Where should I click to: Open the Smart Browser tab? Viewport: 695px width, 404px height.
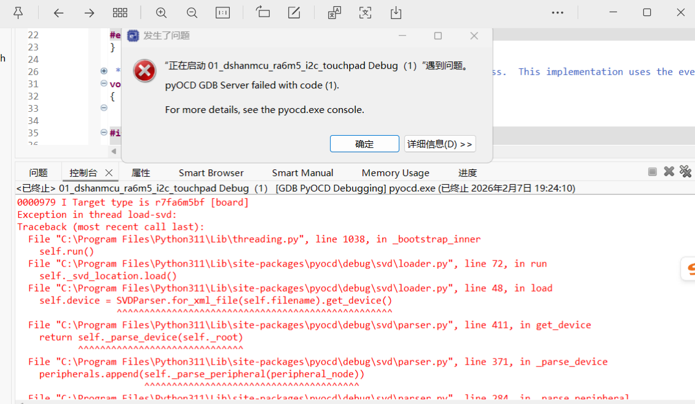pyautogui.click(x=211, y=173)
